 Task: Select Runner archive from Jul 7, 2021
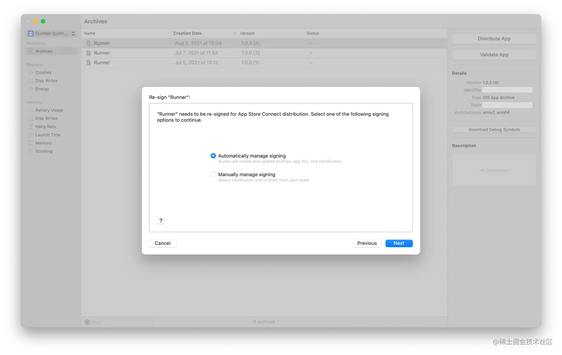(x=264, y=53)
